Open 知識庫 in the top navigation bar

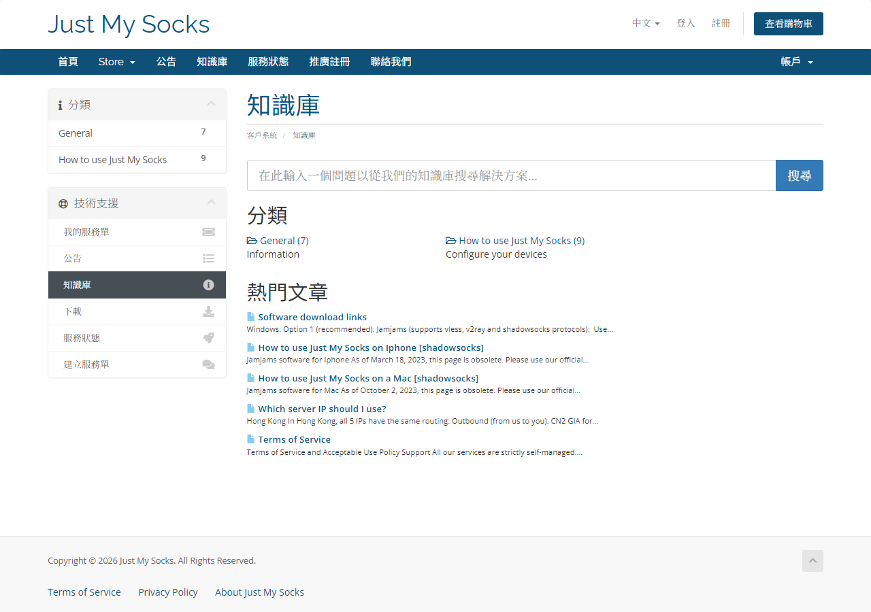point(212,62)
